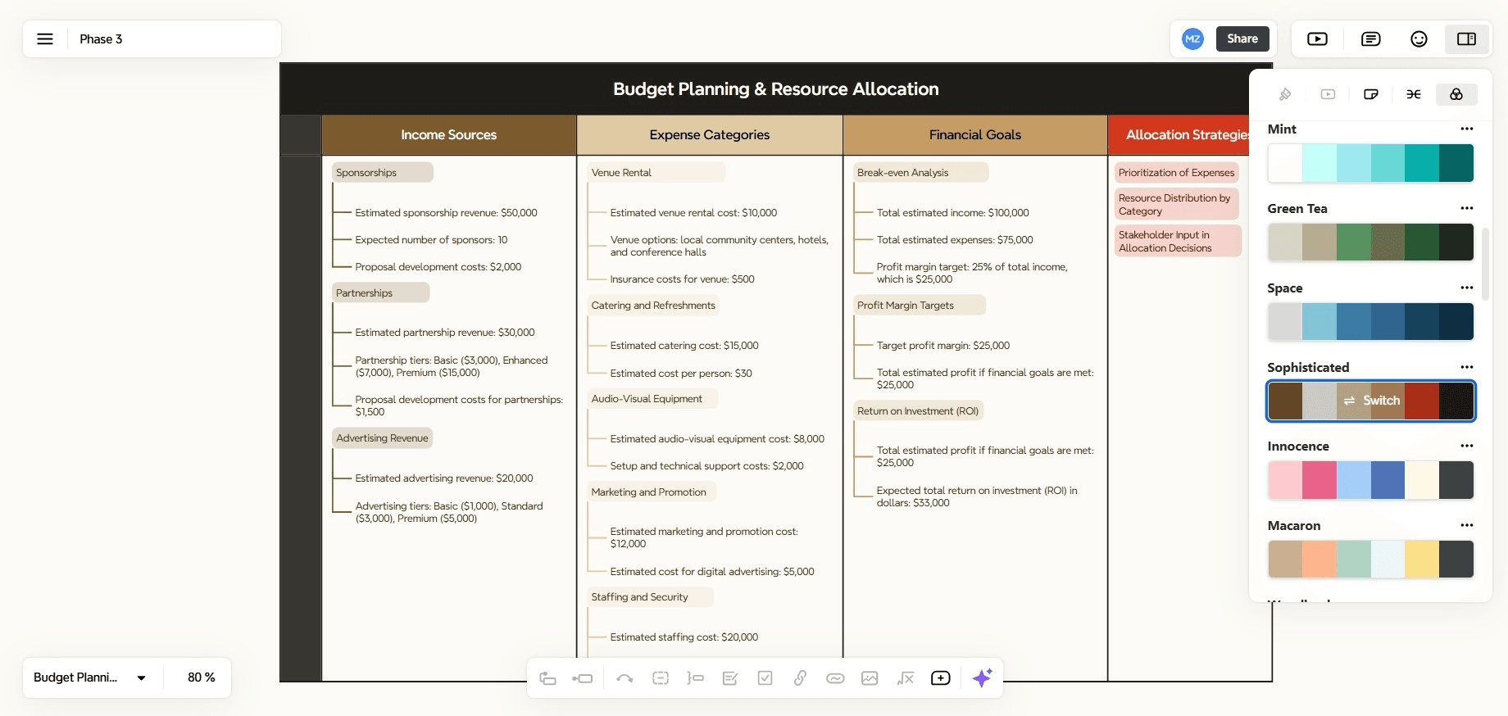Open the comments panel icon
Viewport: 1508px width, 716px height.
pos(1370,39)
